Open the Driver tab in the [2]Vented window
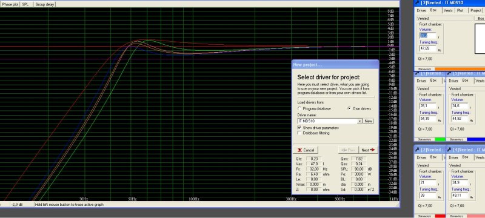 [421, 157]
